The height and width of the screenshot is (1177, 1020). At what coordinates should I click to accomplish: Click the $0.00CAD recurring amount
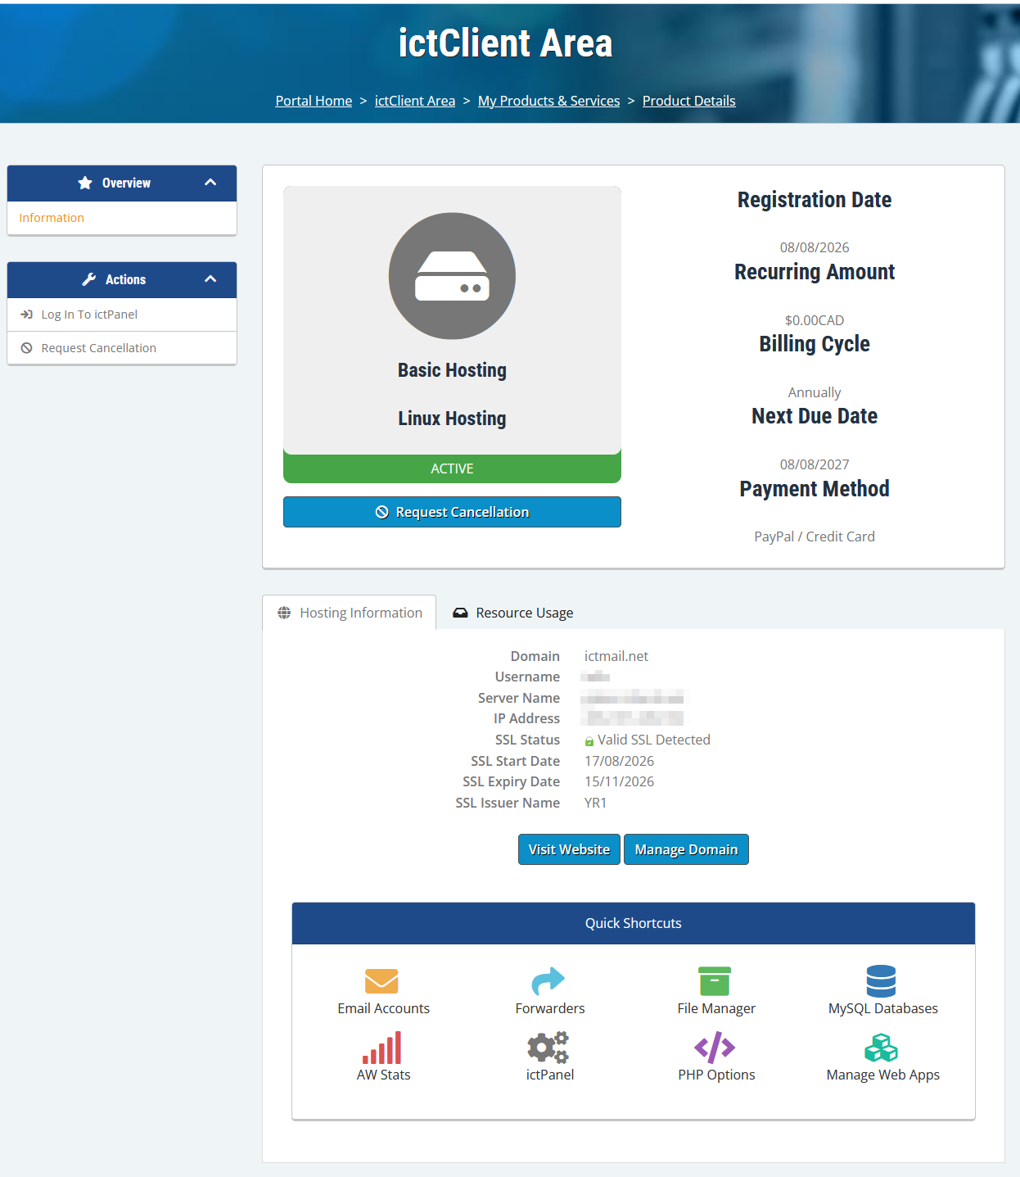point(815,320)
